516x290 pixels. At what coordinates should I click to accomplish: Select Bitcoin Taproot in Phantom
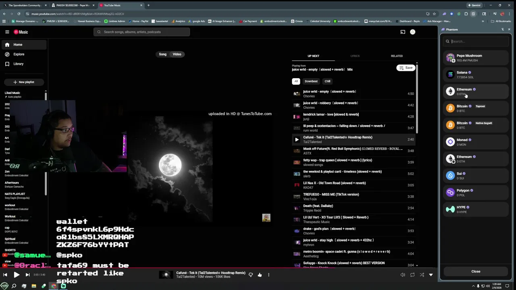476,108
